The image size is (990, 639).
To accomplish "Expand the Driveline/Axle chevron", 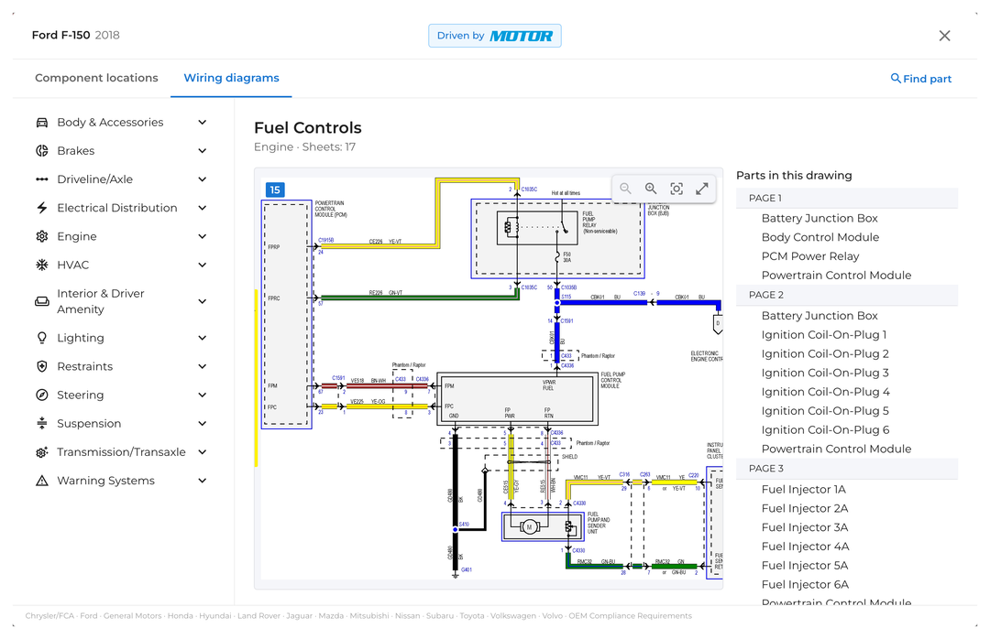I will pyautogui.click(x=202, y=179).
